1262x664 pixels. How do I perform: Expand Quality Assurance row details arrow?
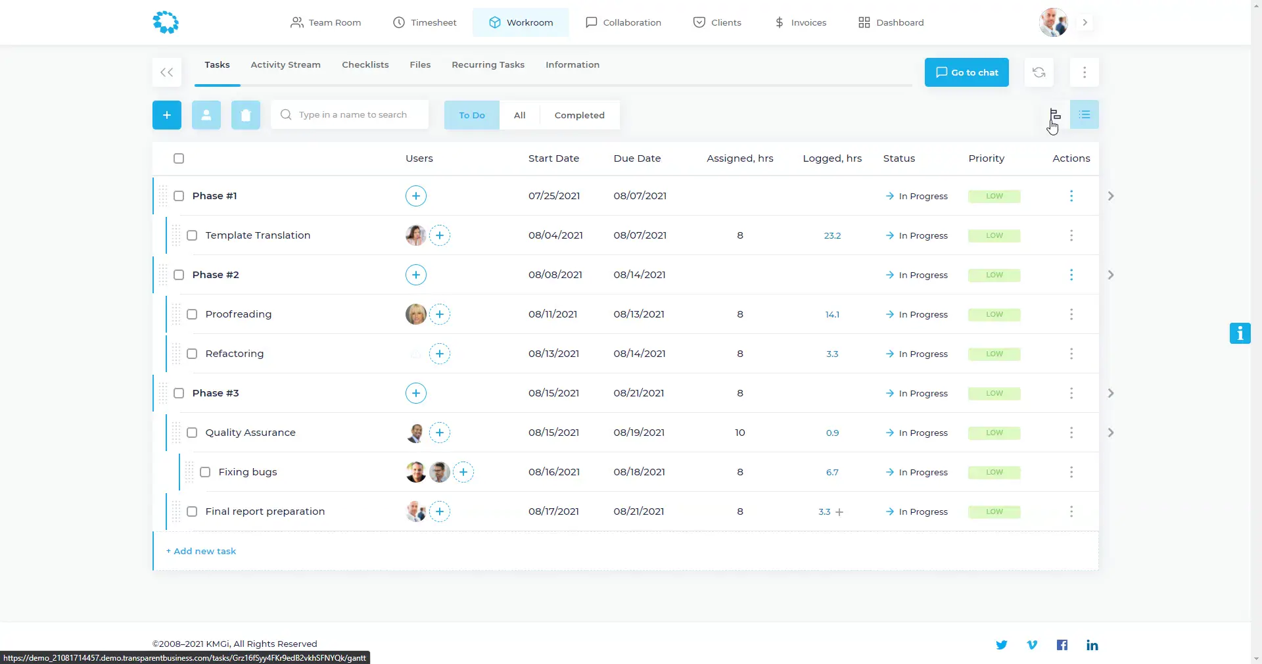1111,433
